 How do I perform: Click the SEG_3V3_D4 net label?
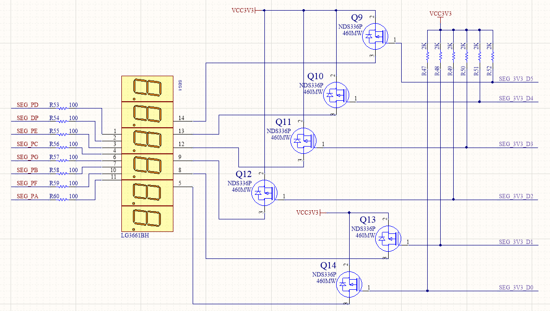[516, 98]
